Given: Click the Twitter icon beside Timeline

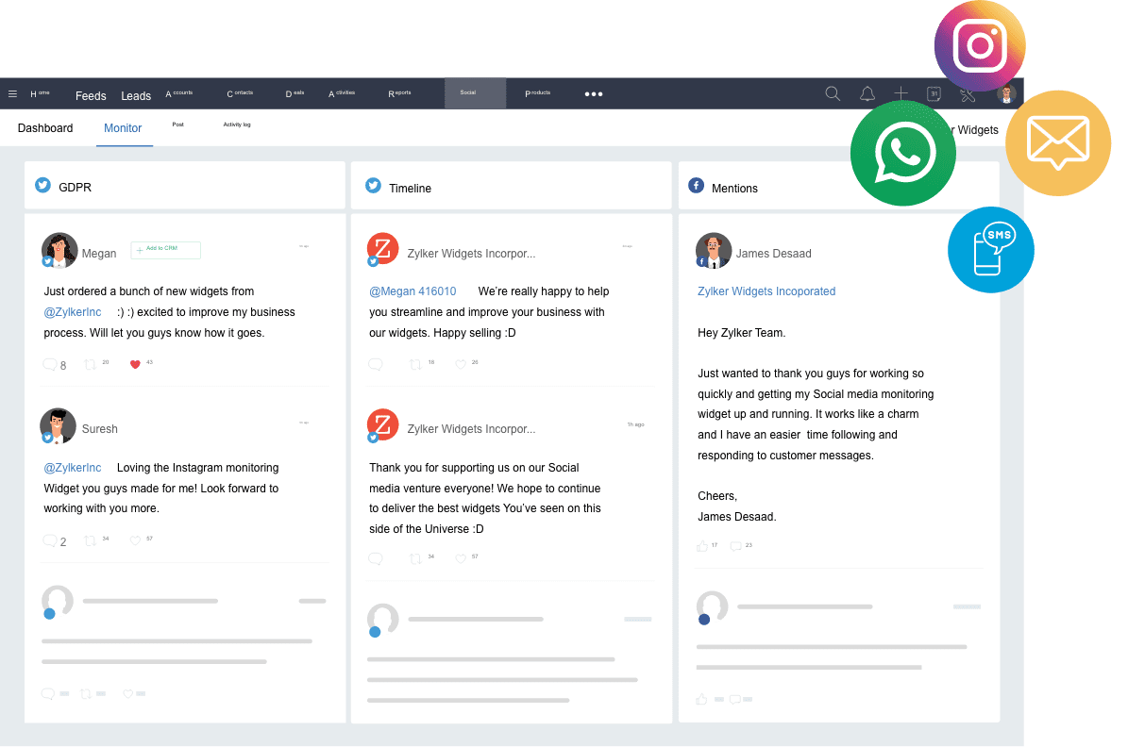Looking at the screenshot, I should 374,186.
